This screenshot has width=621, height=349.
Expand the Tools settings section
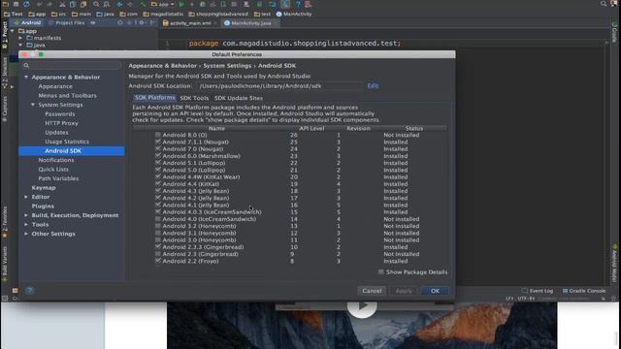[26, 224]
